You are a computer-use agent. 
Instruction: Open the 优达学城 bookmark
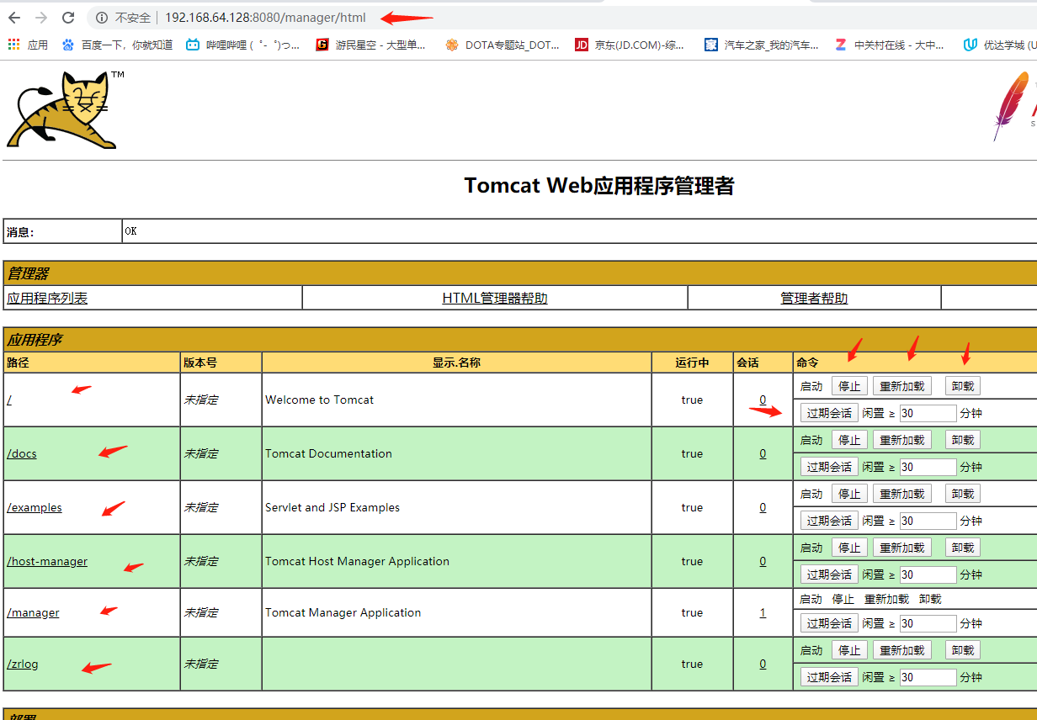tap(1000, 45)
